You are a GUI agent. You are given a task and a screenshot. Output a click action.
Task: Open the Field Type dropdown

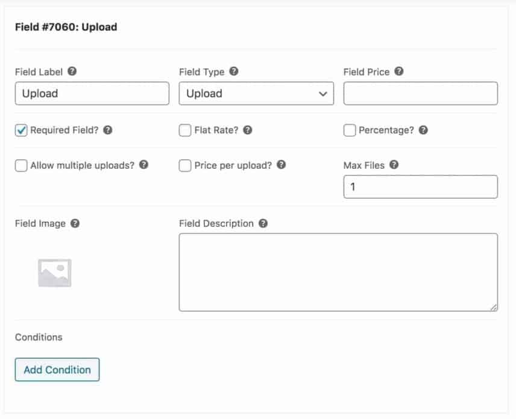point(256,93)
